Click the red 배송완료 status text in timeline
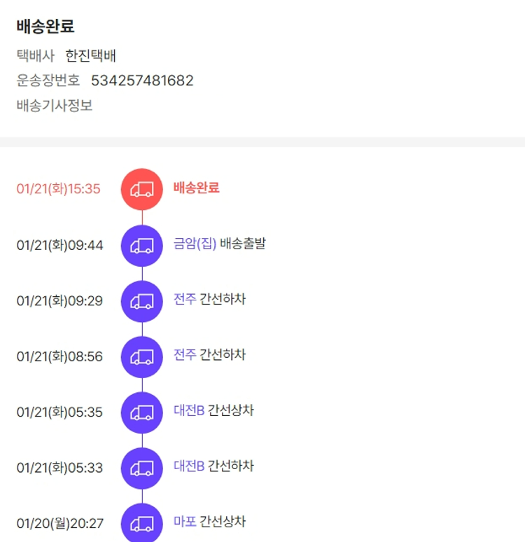The image size is (525, 542). [x=196, y=188]
